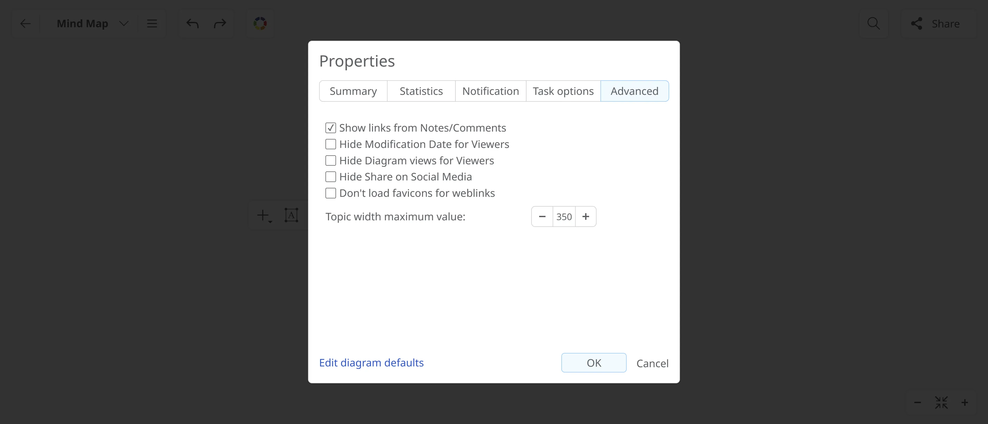Check Hide Share on Social Media
Screen dimensions: 988x424
331,177
